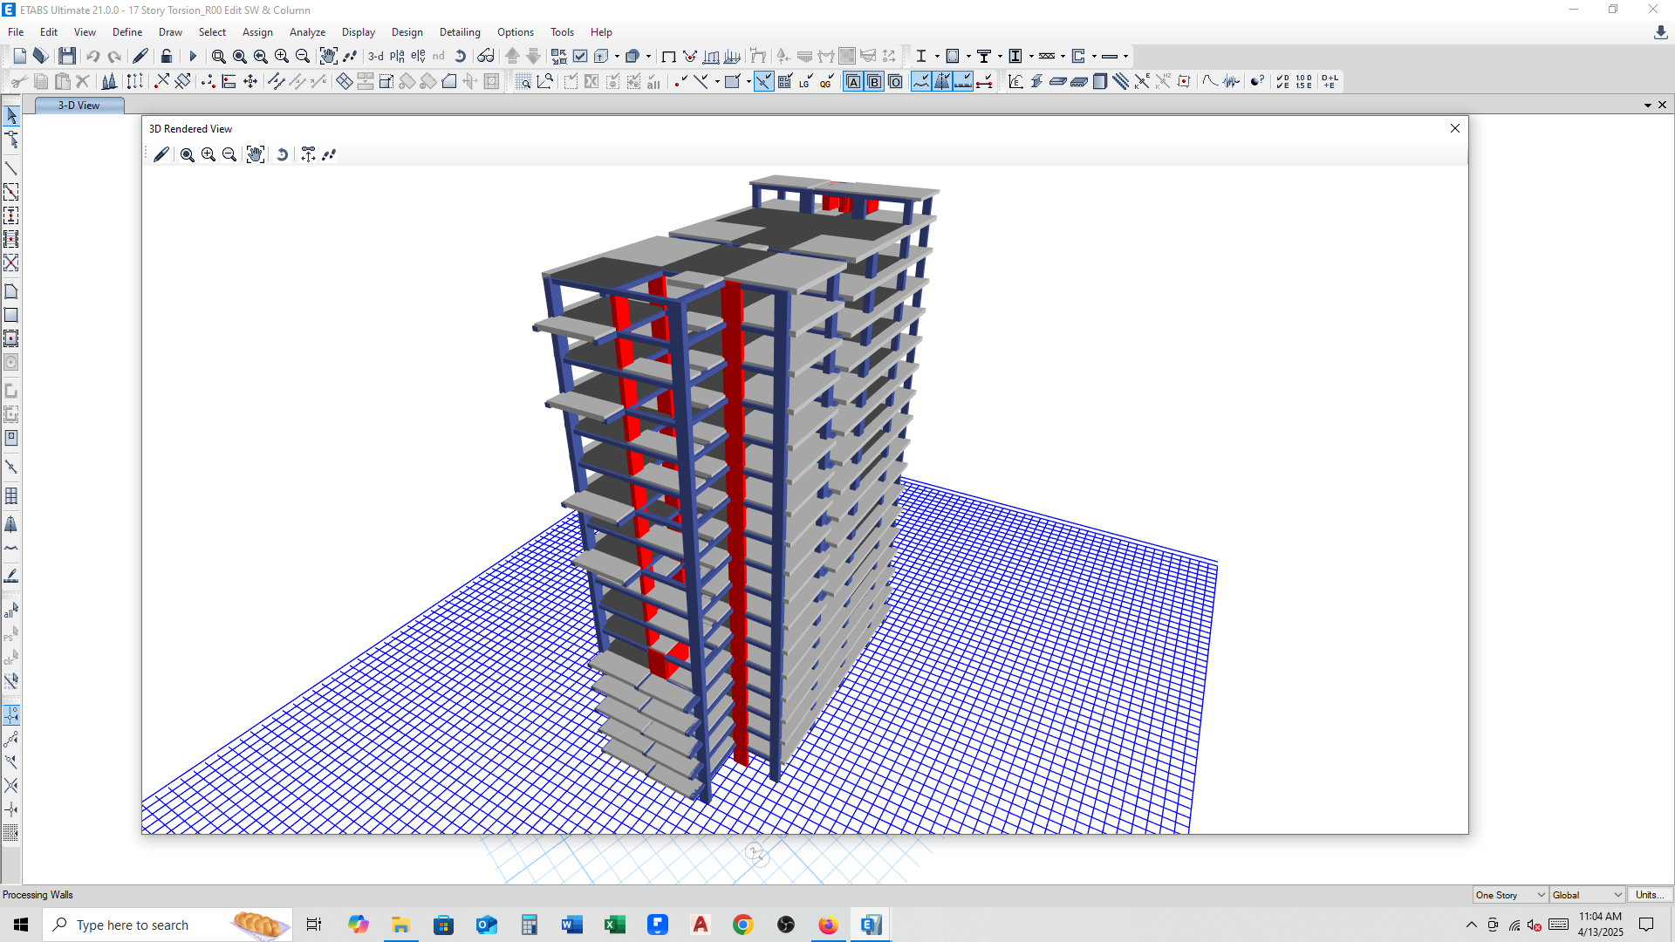Click the Elevation view toolbar icon

click(419, 56)
